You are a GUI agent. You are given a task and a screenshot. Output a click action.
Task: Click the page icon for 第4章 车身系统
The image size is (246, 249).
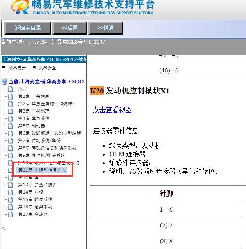click(x=11, y=118)
